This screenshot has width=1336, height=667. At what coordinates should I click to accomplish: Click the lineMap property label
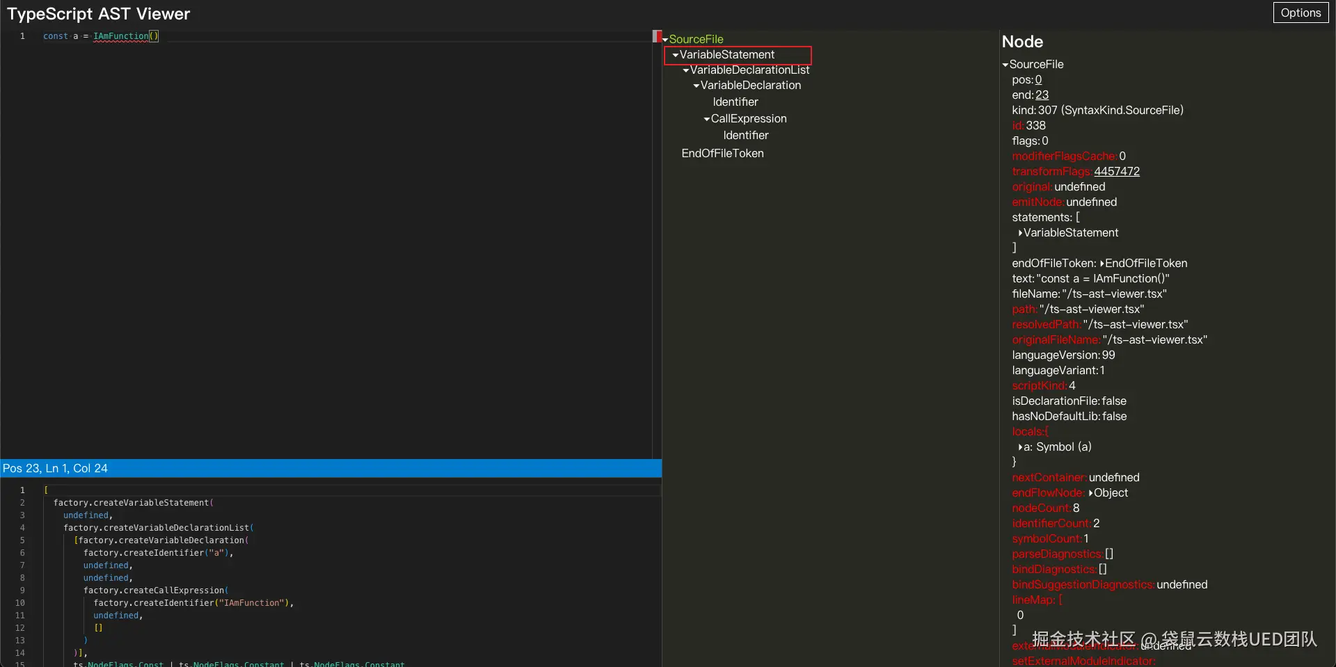[1033, 600]
